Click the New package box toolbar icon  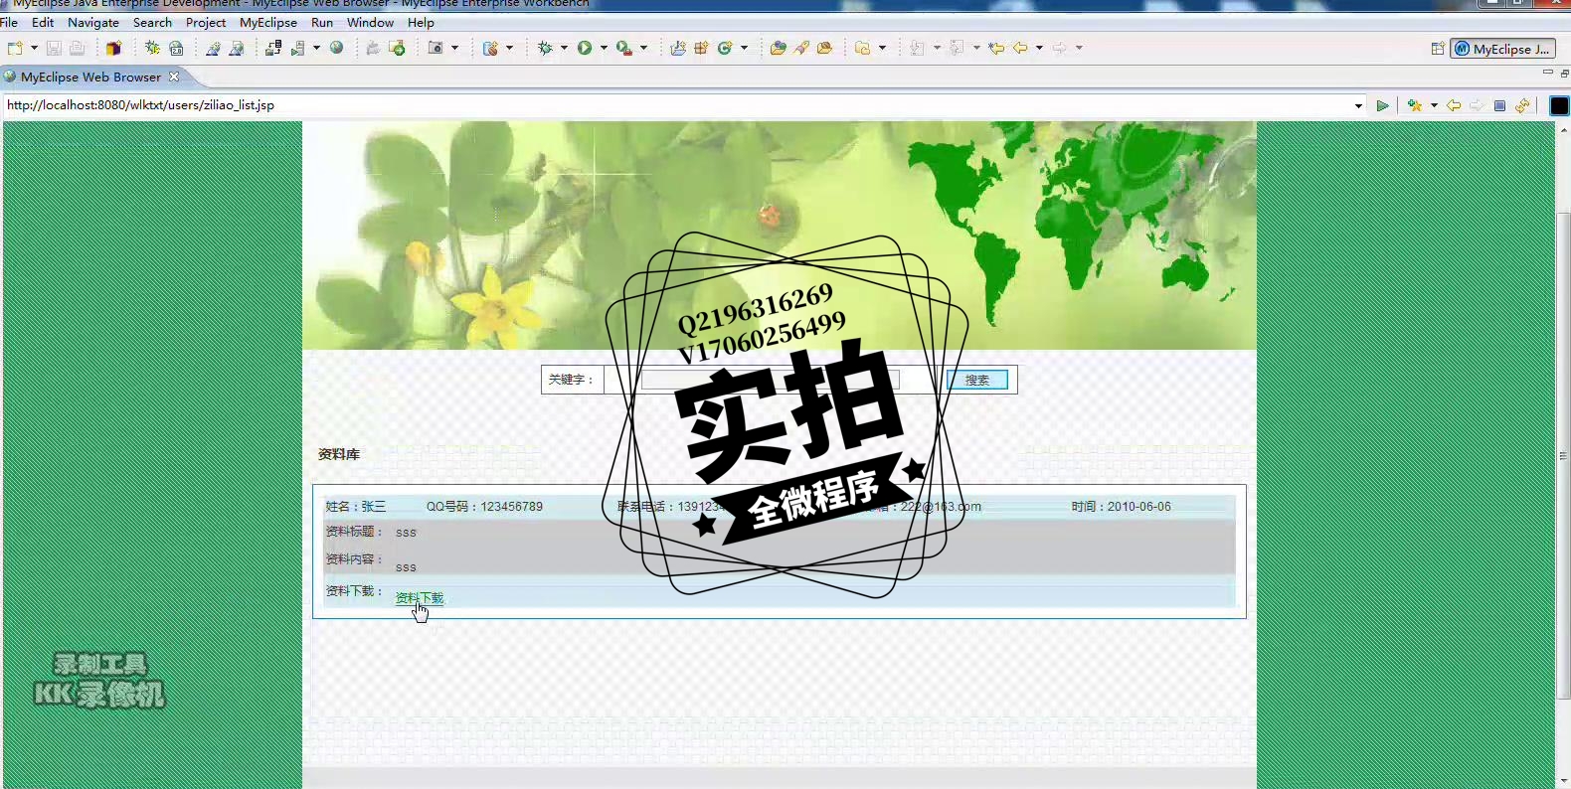(113, 48)
